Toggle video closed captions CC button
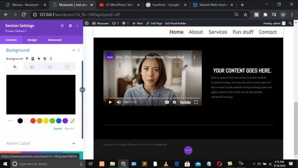 (x=167, y=102)
